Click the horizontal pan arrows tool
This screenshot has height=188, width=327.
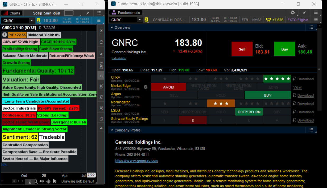pos(42,181)
